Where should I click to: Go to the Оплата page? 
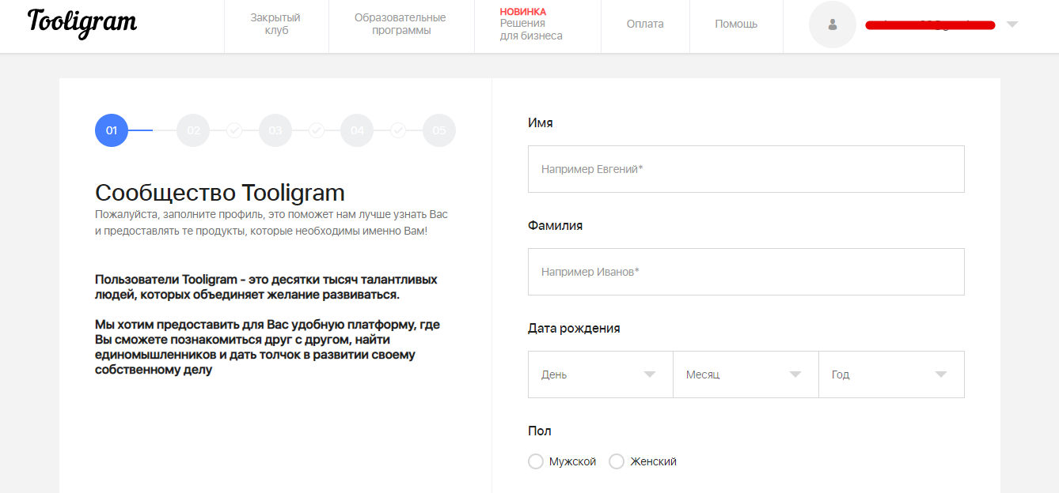[645, 24]
